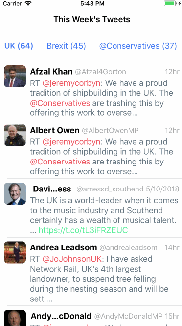Open Andy McDonald's profile picture
The width and height of the screenshot is (182, 326).
click(x=15, y=318)
